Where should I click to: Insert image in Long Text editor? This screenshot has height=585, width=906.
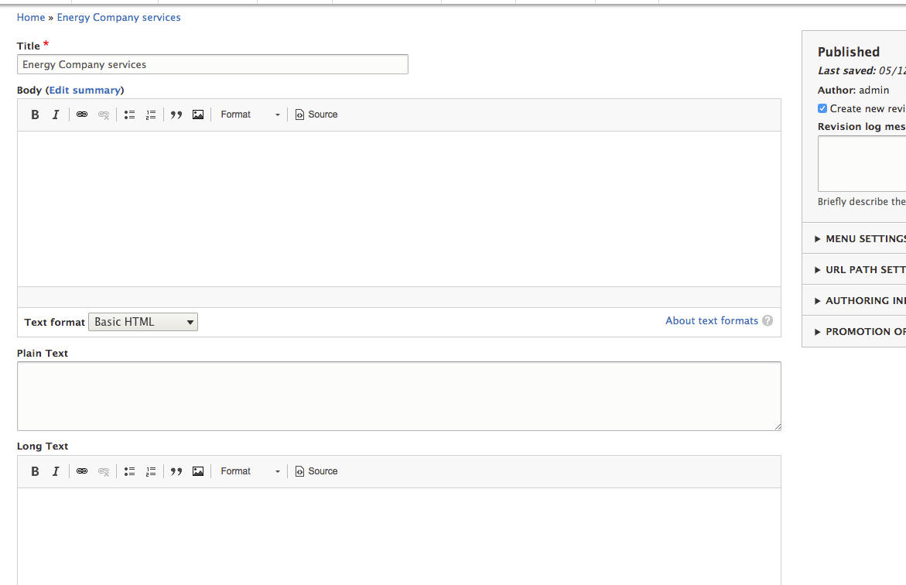pos(198,471)
